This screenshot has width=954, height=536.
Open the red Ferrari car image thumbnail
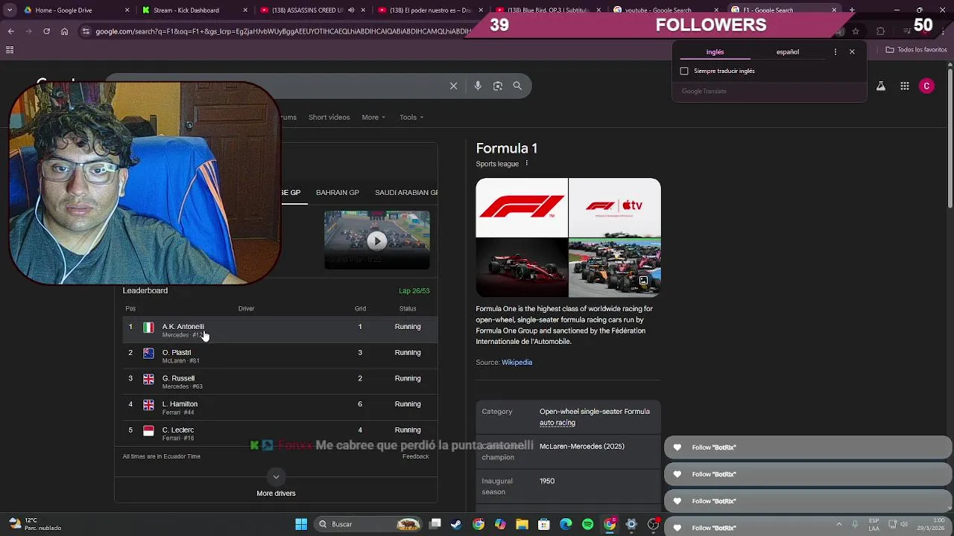pos(522,268)
